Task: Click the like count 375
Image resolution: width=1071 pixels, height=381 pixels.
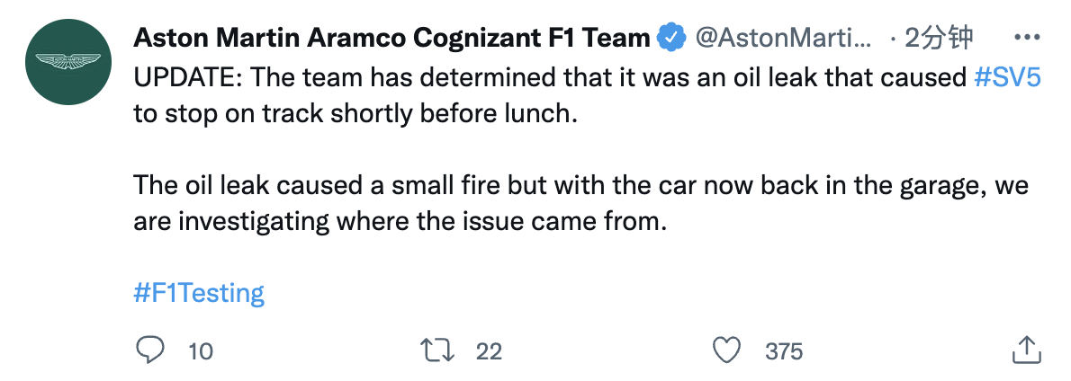Action: (783, 351)
